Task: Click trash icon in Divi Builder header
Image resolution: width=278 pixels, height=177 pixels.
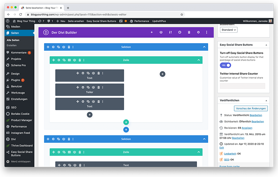Action: tap(189, 32)
